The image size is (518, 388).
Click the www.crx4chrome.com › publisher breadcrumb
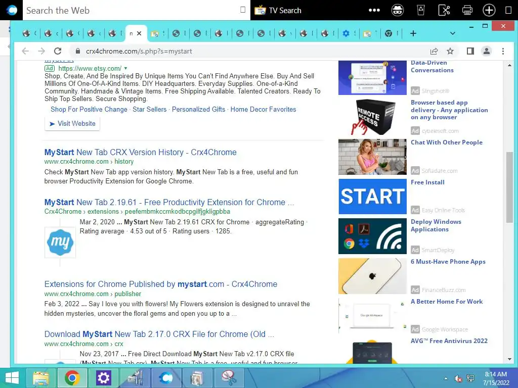click(93, 294)
